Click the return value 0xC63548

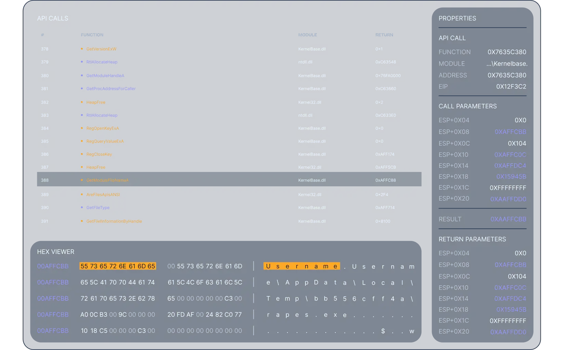coord(385,62)
